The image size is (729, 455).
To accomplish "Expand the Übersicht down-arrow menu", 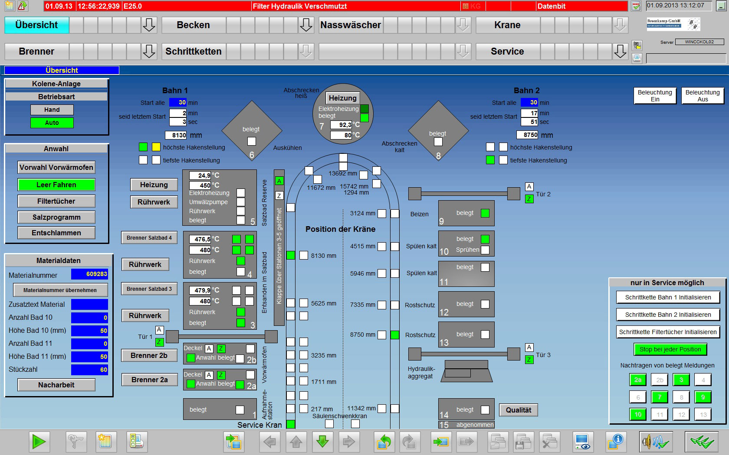I will (x=149, y=25).
